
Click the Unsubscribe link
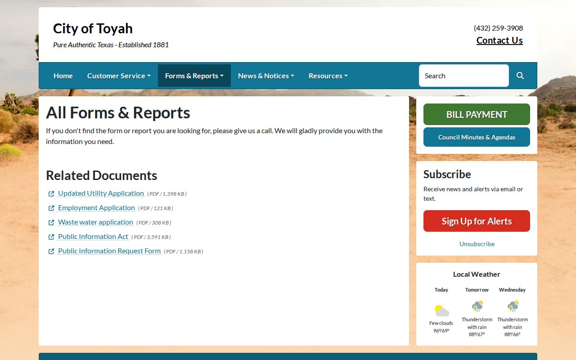tap(477, 244)
